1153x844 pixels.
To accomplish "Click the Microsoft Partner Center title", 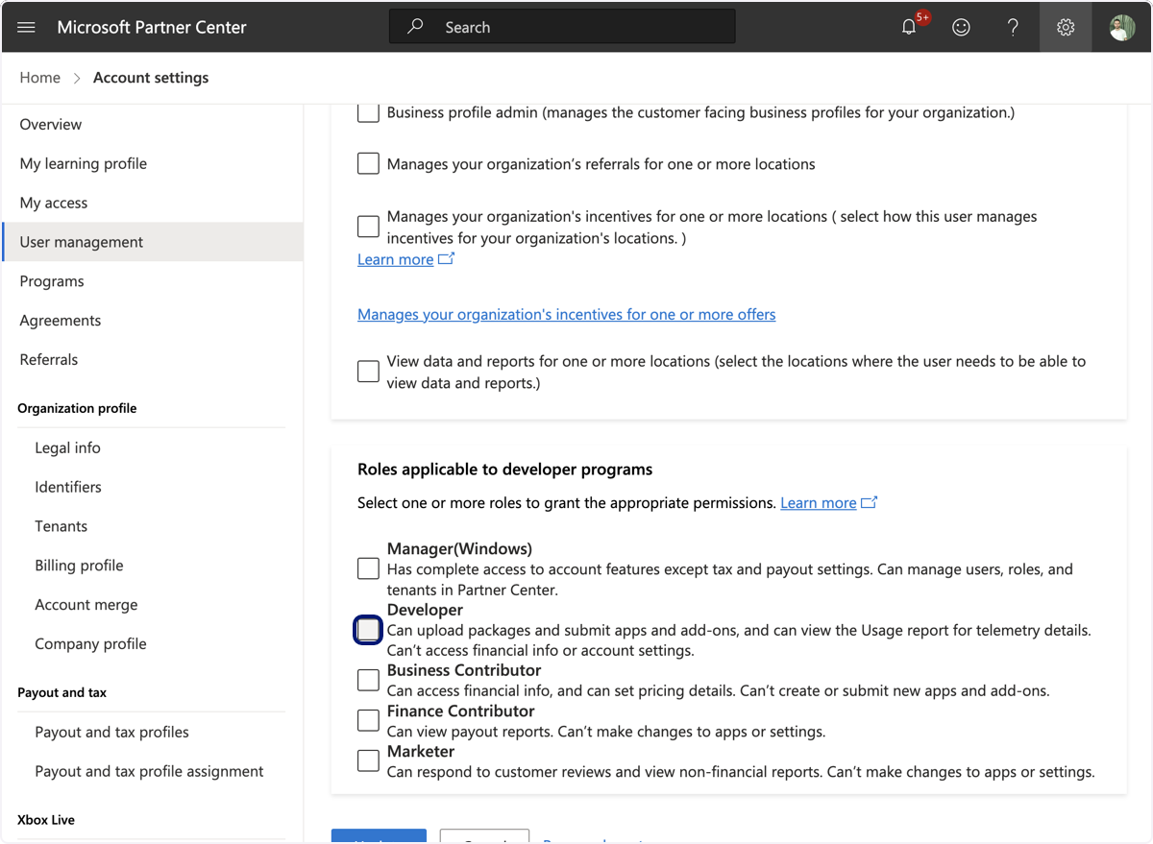I will (x=152, y=27).
